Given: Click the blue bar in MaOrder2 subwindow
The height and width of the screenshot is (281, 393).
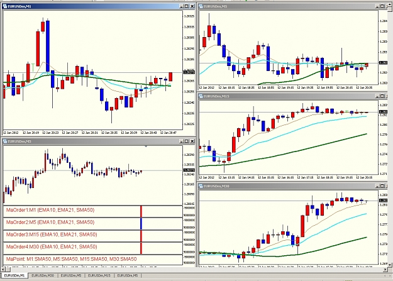Looking at the screenshot, I should point(141,224).
